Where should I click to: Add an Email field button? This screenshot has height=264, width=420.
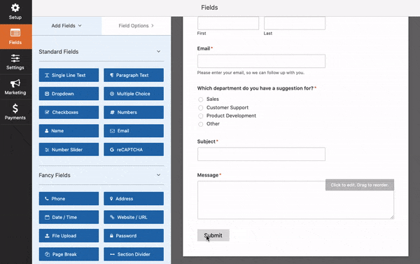[134, 131]
